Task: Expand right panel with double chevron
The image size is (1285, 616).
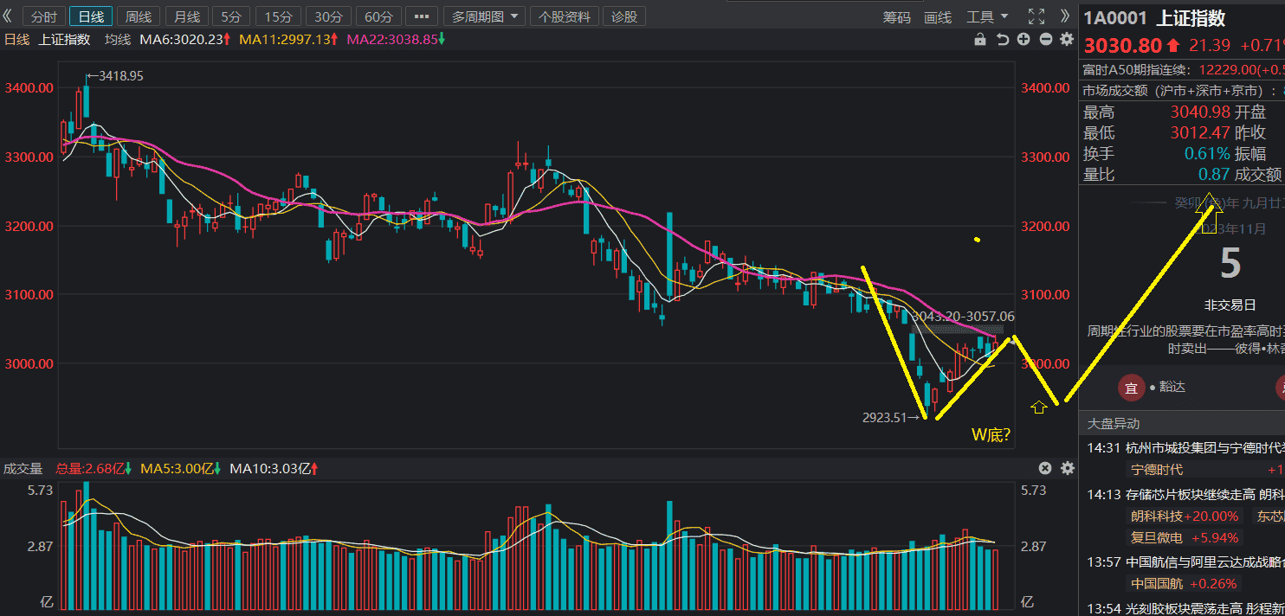Action: click(x=1065, y=16)
